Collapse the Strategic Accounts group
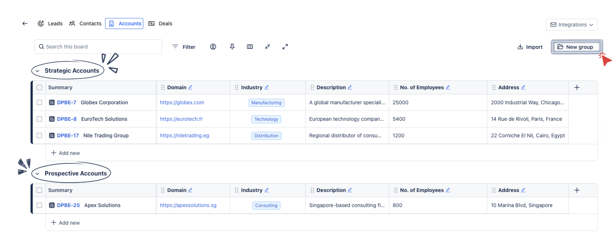This screenshot has height=249, width=616. click(38, 71)
